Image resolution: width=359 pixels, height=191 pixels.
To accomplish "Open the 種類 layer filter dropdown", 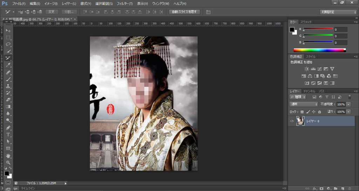I will tap(298, 97).
